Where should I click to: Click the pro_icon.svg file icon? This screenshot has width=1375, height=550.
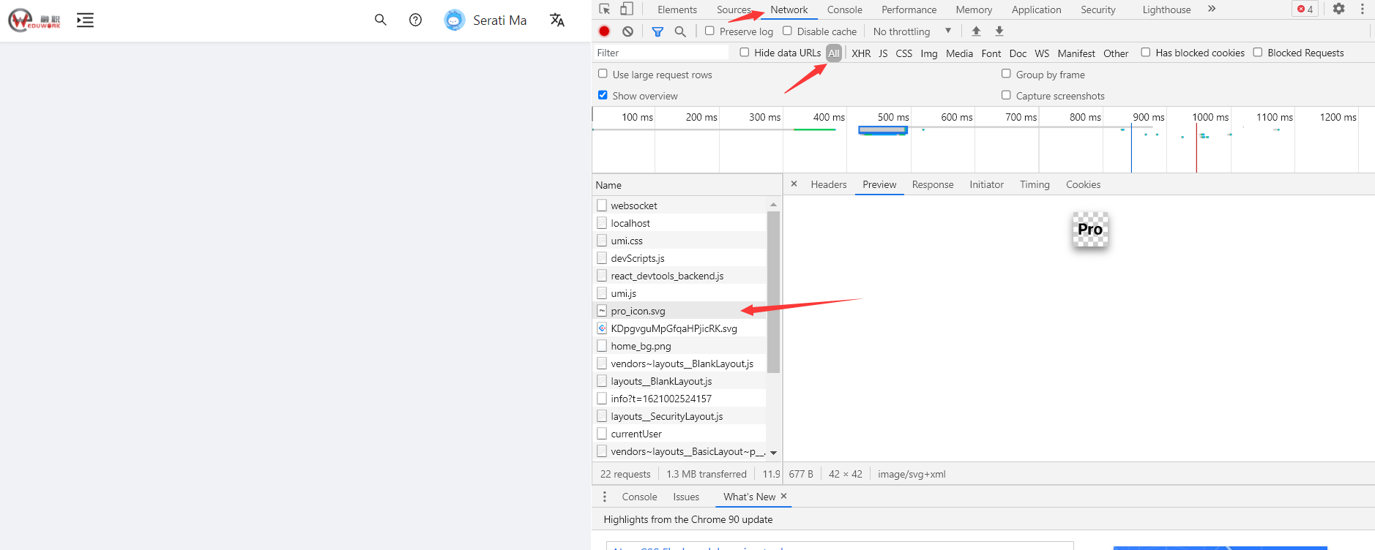click(x=602, y=311)
